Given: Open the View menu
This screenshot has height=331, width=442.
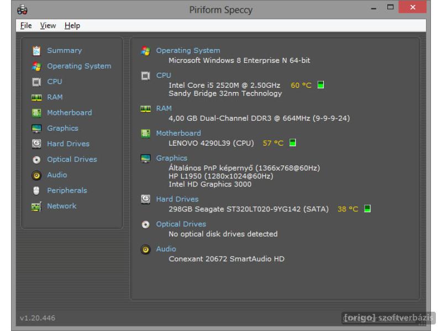Looking at the screenshot, I should (x=48, y=25).
